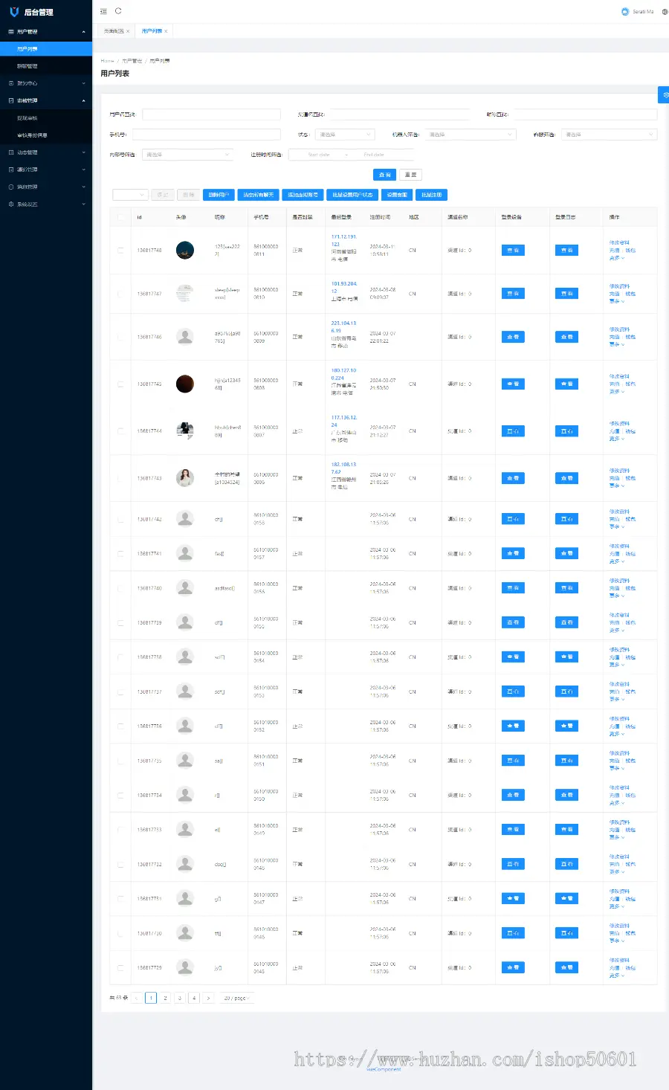Tick checkbox for user 136817747
Screen dimensions: 669x1090
pos(120,294)
